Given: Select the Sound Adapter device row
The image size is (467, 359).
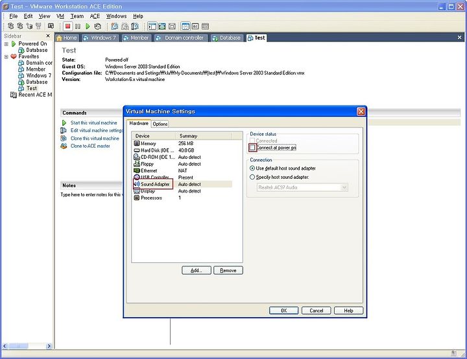Looking at the screenshot, I should point(182,184).
